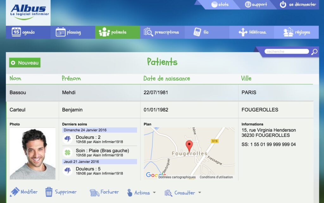Open support via the question mark icon
Screen dimensions: 324x203
click(248, 4)
